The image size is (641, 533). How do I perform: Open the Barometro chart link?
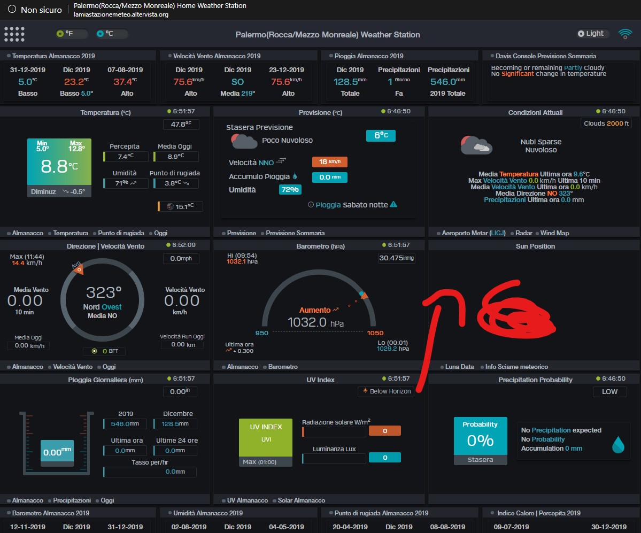(283, 367)
